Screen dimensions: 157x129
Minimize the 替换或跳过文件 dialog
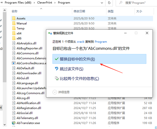125,33
